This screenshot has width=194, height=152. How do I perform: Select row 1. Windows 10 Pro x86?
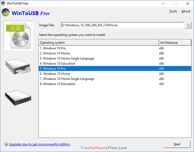click(115, 48)
